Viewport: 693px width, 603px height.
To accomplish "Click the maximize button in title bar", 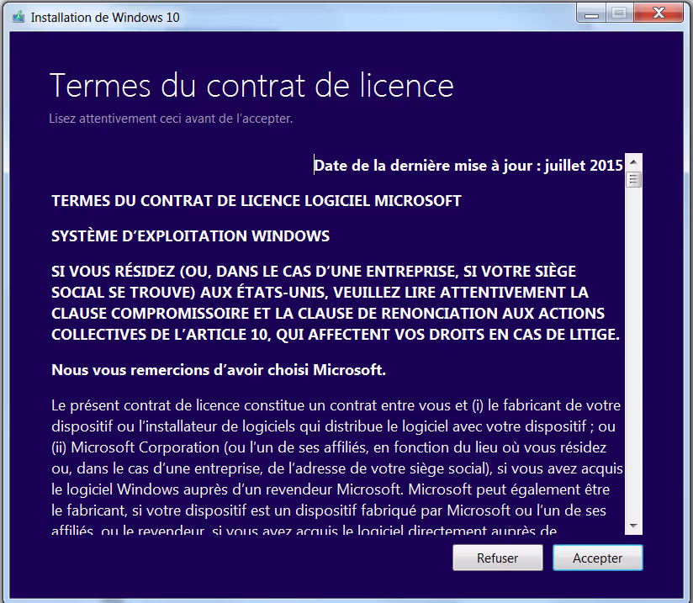I will pos(619,13).
